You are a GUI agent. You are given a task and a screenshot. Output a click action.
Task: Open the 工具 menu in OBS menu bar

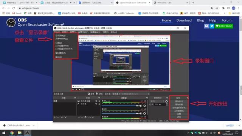(105, 32)
